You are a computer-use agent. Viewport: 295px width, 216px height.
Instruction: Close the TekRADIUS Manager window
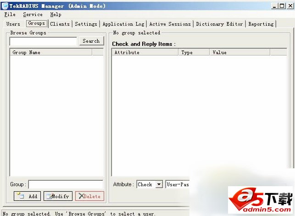(x=290, y=6)
